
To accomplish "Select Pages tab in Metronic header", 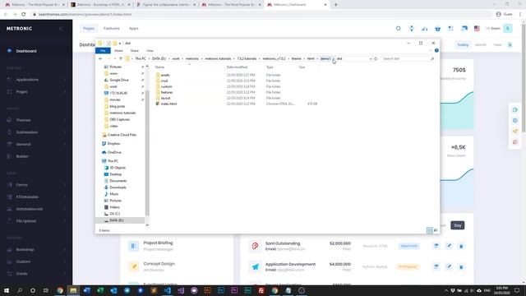I will click(x=89, y=29).
